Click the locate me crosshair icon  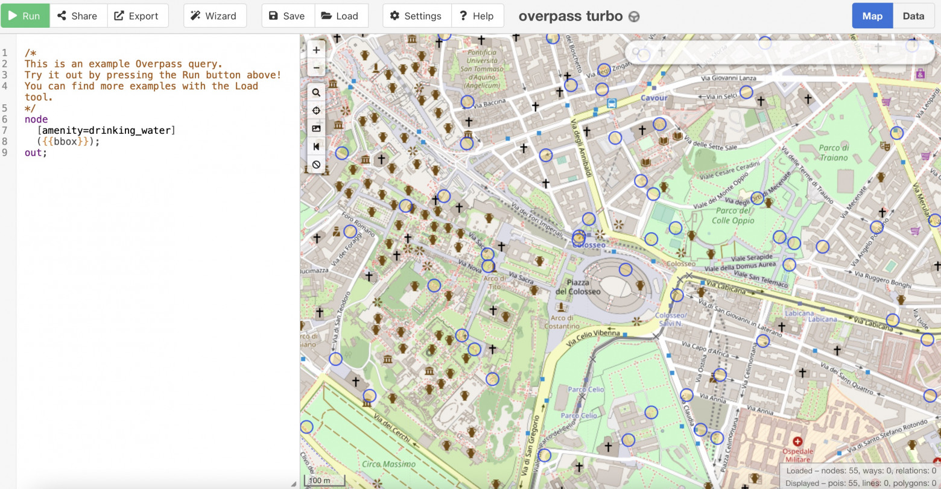point(316,111)
